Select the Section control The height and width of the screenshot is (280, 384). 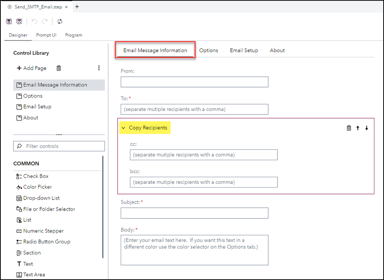pos(29,253)
